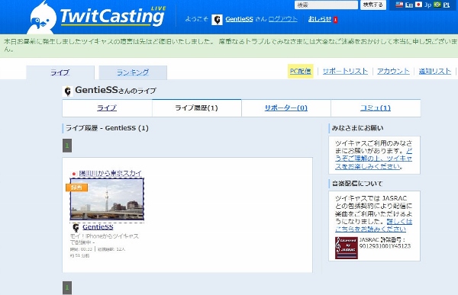Switch to the ライブ tab

pos(60,72)
